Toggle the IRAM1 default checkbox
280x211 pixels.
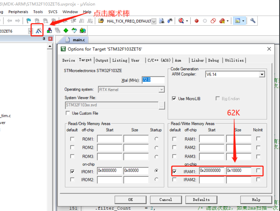174,171
